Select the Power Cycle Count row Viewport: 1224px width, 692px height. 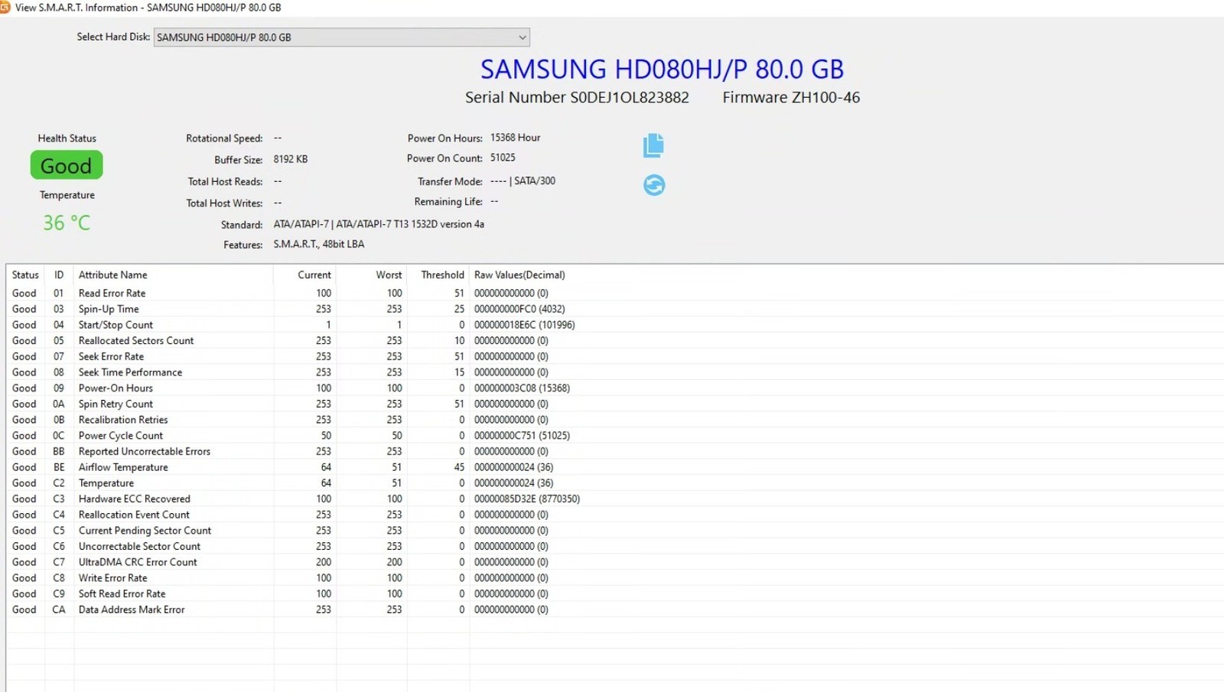615,435
